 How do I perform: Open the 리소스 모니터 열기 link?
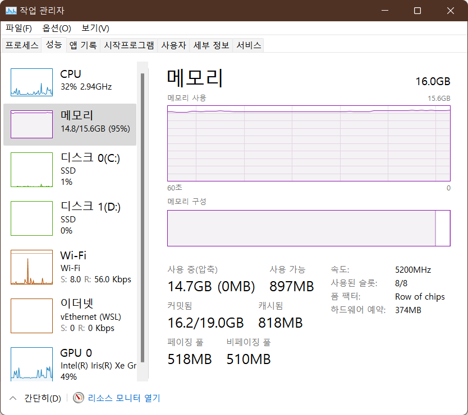(124, 398)
